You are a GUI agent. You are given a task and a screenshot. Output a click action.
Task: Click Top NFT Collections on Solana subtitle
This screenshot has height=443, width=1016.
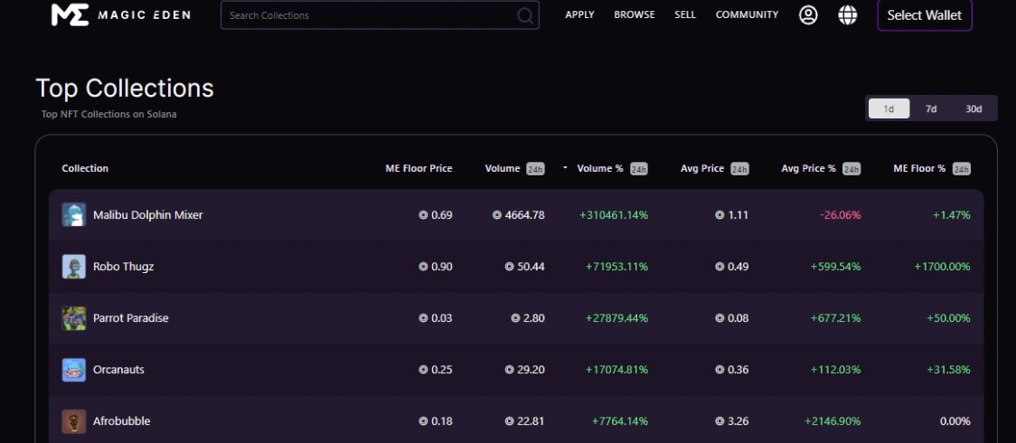pos(108,115)
